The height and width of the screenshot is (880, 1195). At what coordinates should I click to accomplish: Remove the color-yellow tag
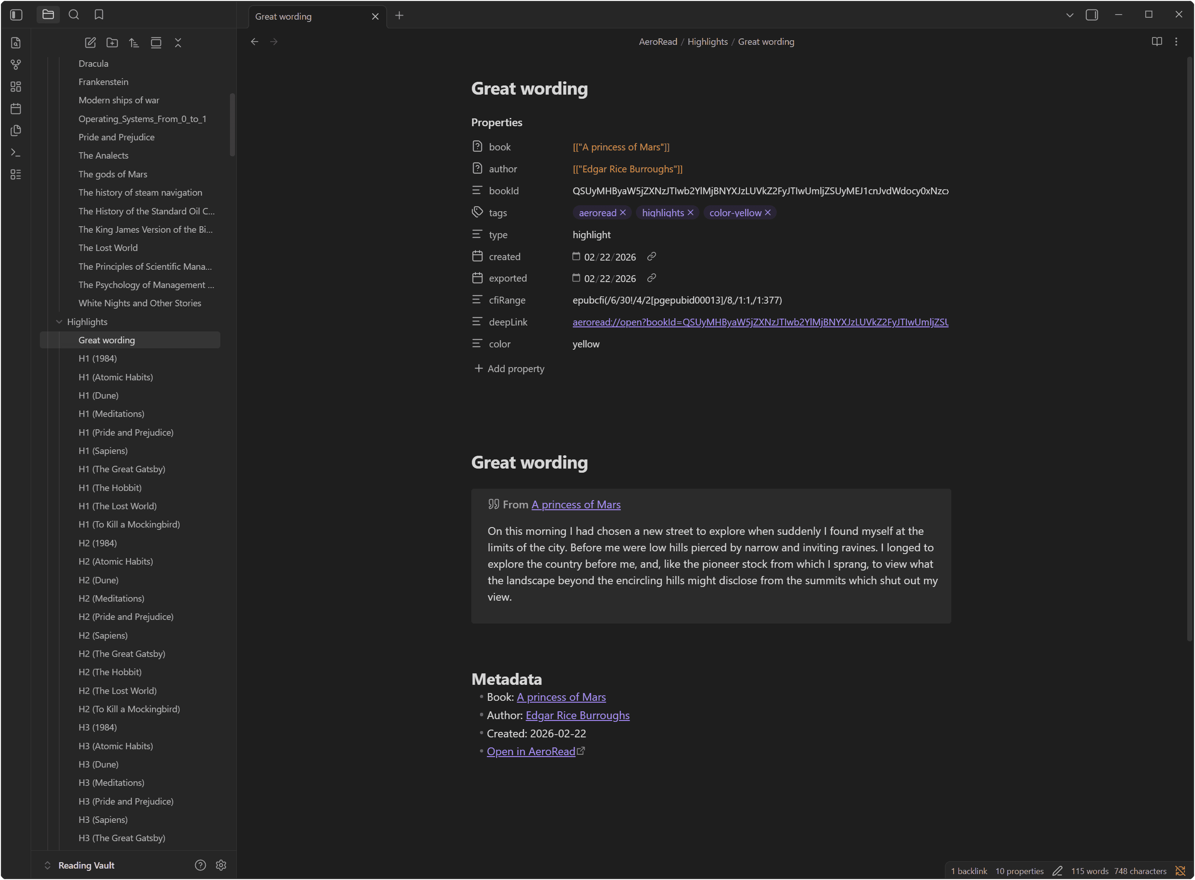768,213
